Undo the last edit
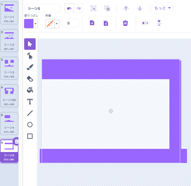 [69, 8]
